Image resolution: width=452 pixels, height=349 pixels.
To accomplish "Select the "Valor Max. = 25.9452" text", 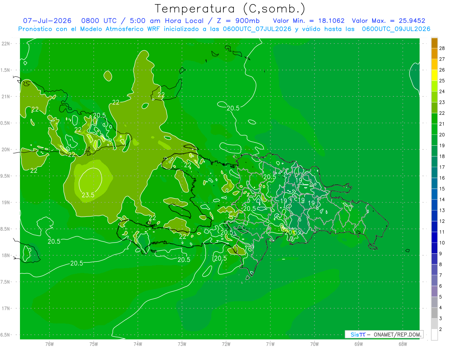I will (388, 21).
